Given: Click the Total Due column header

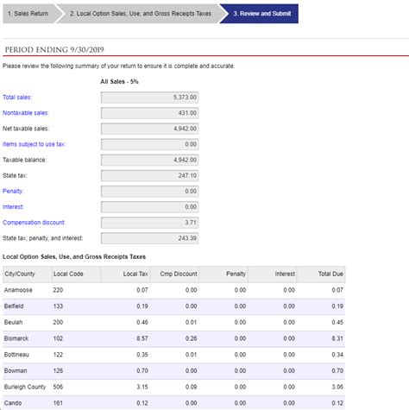Looking at the screenshot, I should 321,274.
